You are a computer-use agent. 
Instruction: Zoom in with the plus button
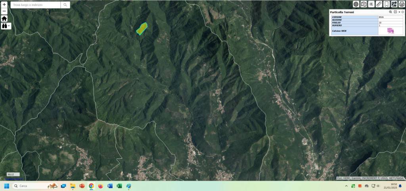click(4, 5)
